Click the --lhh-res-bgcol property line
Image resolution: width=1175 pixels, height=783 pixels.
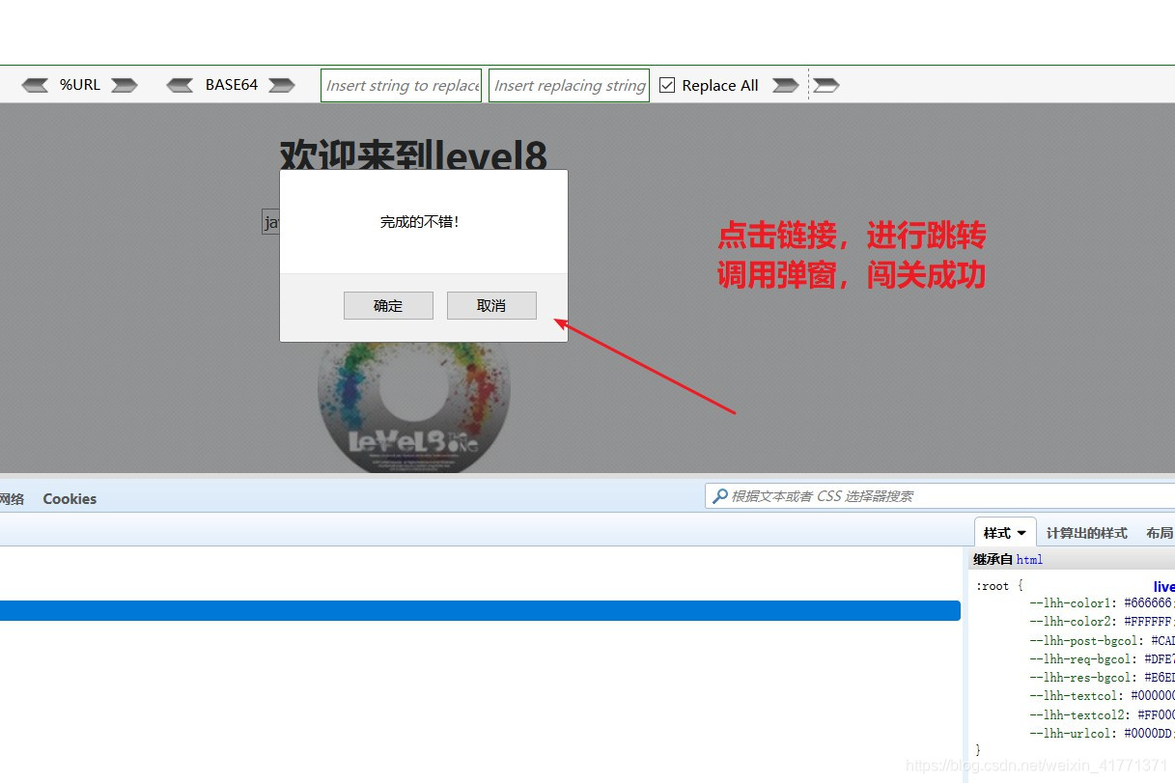[x=1102, y=678]
